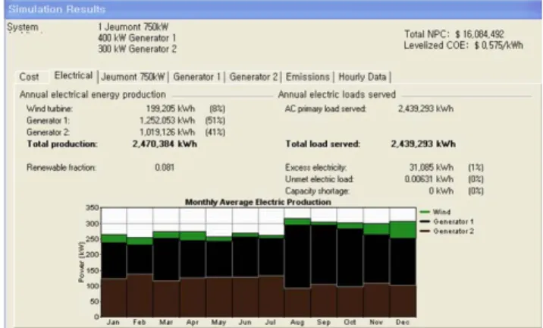Click the Generator 1 legend black swatch
Image resolution: width=543 pixels, height=328 pixels.
click(x=425, y=222)
